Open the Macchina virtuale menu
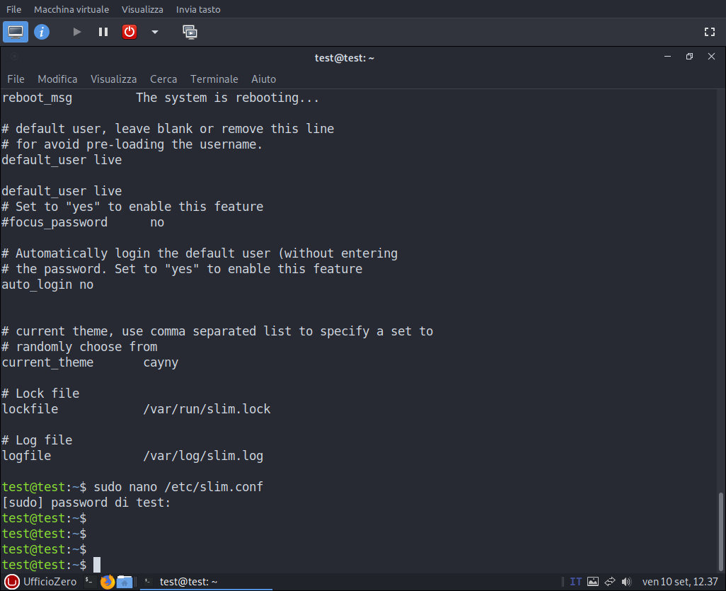This screenshot has height=591, width=726. (71, 10)
